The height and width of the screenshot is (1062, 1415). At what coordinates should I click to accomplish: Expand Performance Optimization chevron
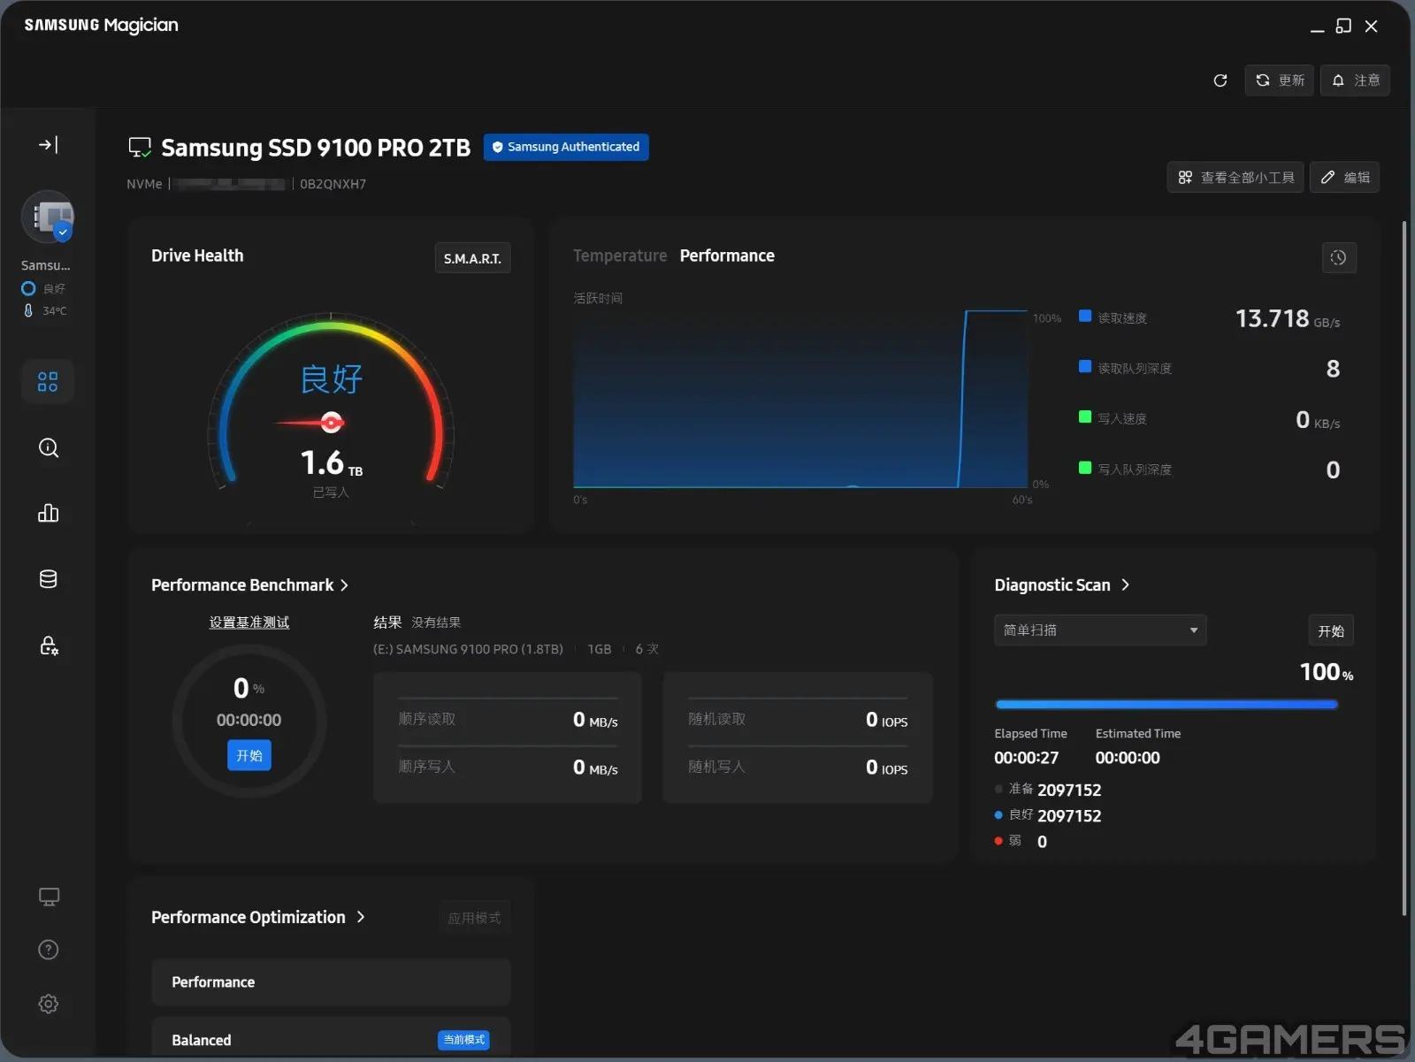pyautogui.click(x=361, y=917)
